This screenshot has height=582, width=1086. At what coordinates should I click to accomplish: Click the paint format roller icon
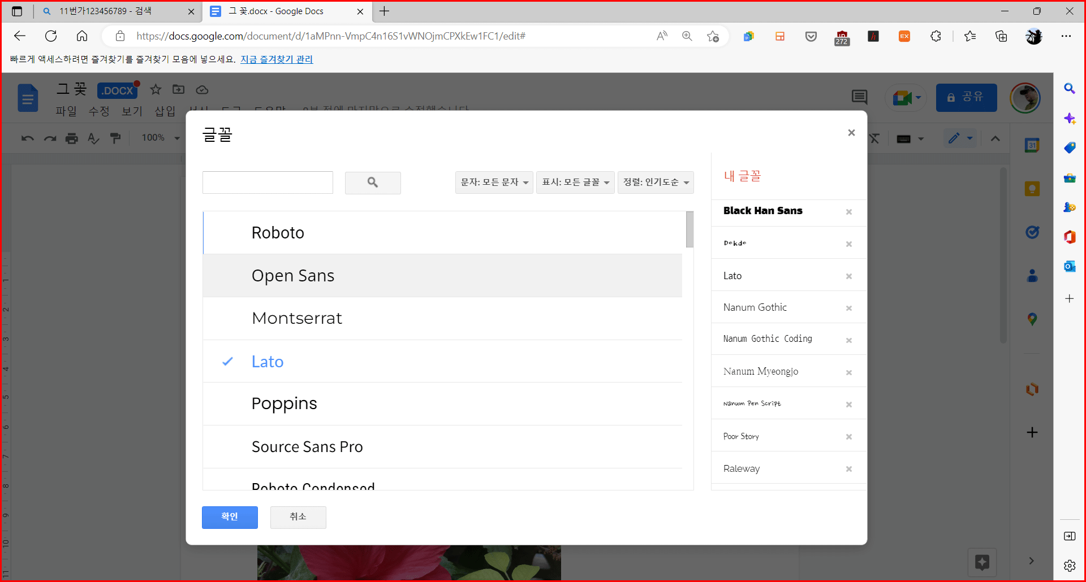tap(115, 138)
